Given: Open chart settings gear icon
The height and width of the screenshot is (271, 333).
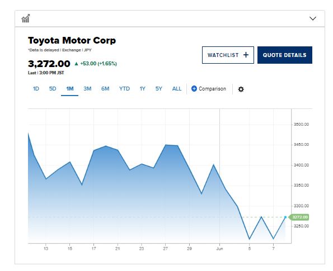Looking at the screenshot, I should point(241,89).
